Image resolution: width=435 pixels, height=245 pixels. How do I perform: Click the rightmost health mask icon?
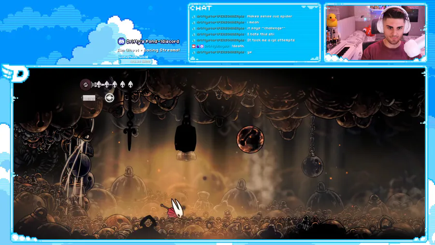(x=130, y=84)
